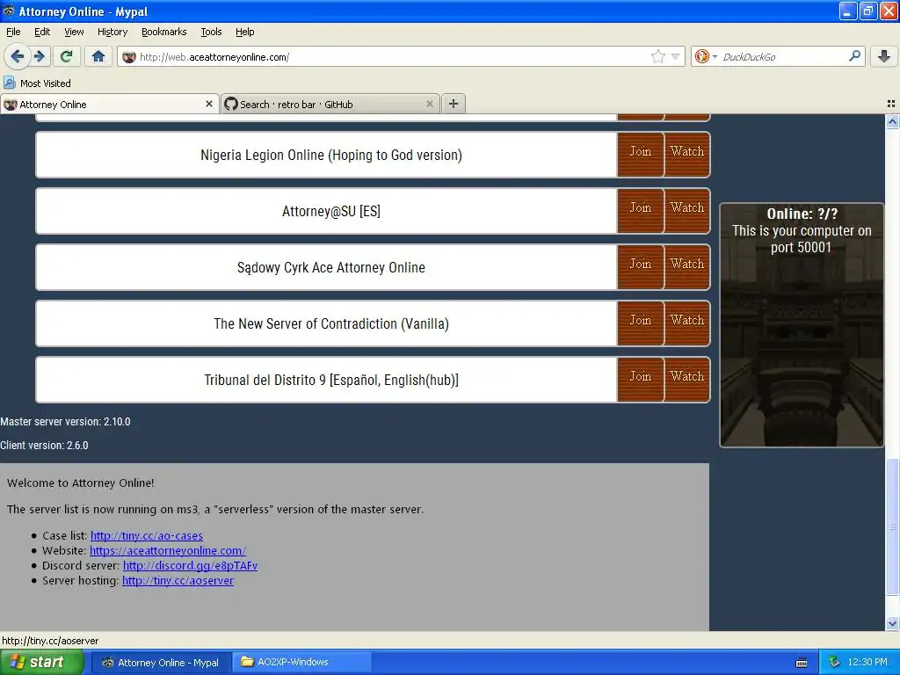
Task: Watch Nigeria Legion Online server
Action: [x=687, y=155]
